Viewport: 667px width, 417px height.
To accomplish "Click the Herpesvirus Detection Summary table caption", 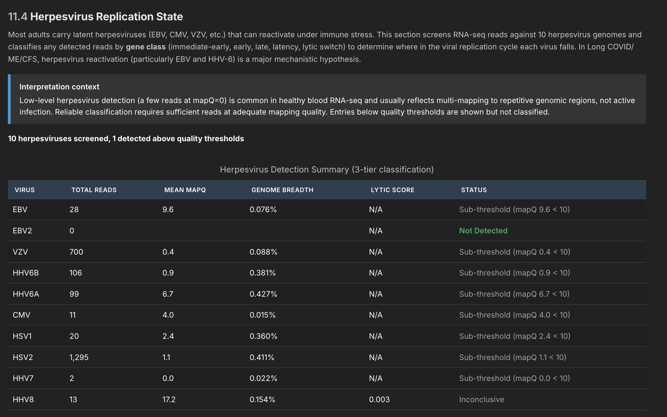I will pyautogui.click(x=327, y=169).
